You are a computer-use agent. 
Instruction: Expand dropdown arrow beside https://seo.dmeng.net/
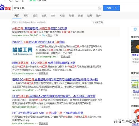[x=36, y=73]
